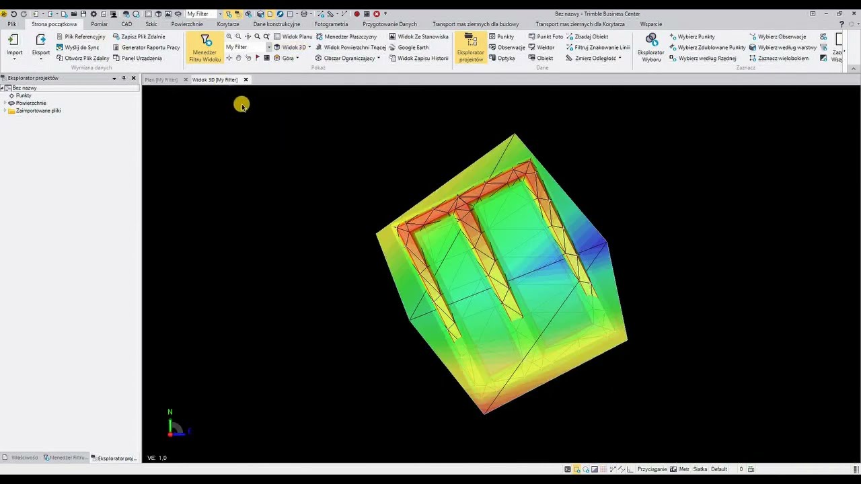Click Zaznacz wielobokiem tool
Viewport: 861px width, 484px height.
coord(779,58)
